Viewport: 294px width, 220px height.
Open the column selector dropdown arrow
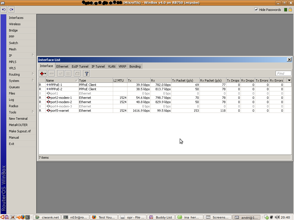point(289,80)
